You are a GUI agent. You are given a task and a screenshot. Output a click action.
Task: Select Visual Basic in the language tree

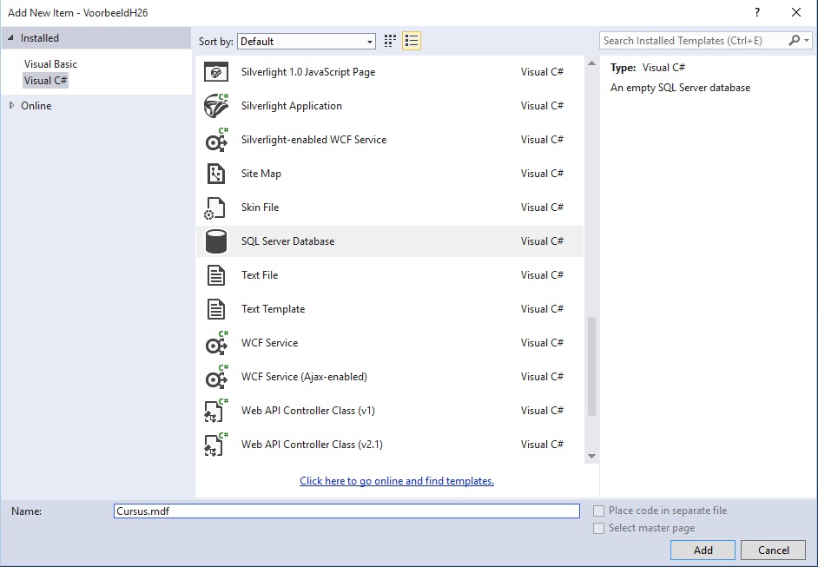click(50, 64)
